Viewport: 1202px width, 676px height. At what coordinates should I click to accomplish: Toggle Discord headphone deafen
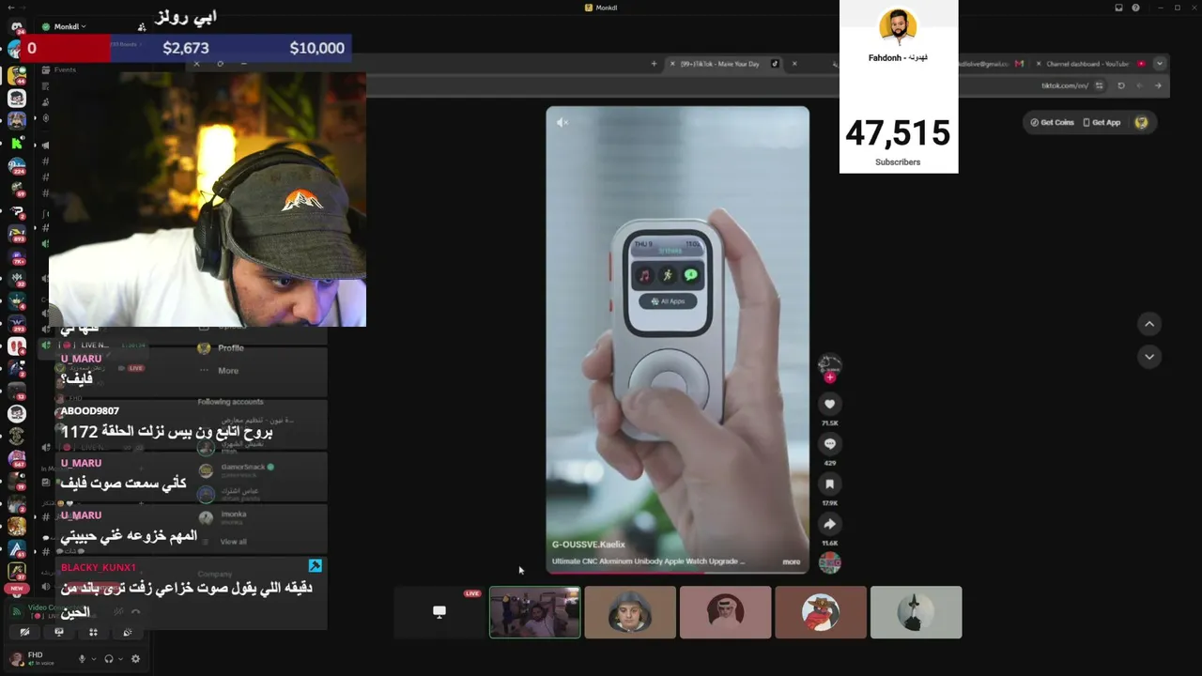point(109,659)
